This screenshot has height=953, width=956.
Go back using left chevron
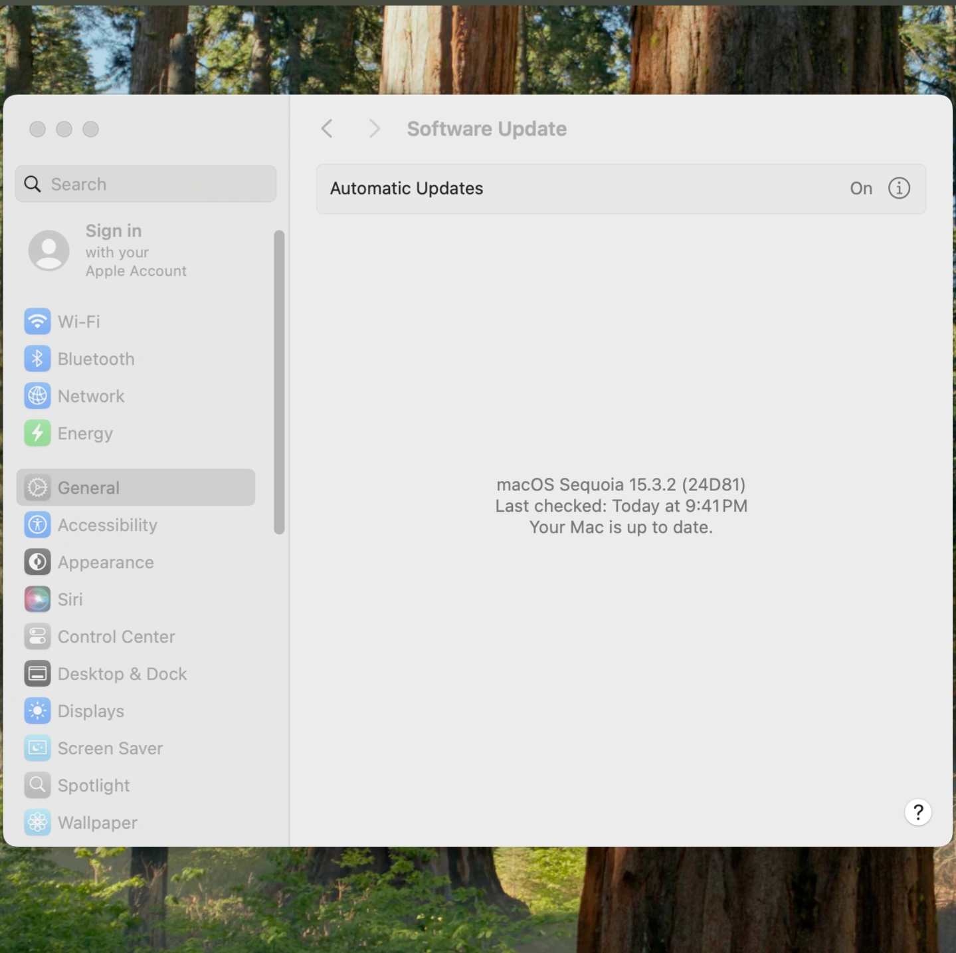pos(327,129)
